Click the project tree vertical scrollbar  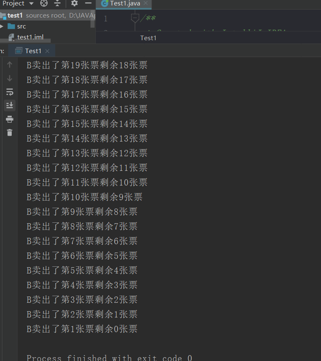92,19
